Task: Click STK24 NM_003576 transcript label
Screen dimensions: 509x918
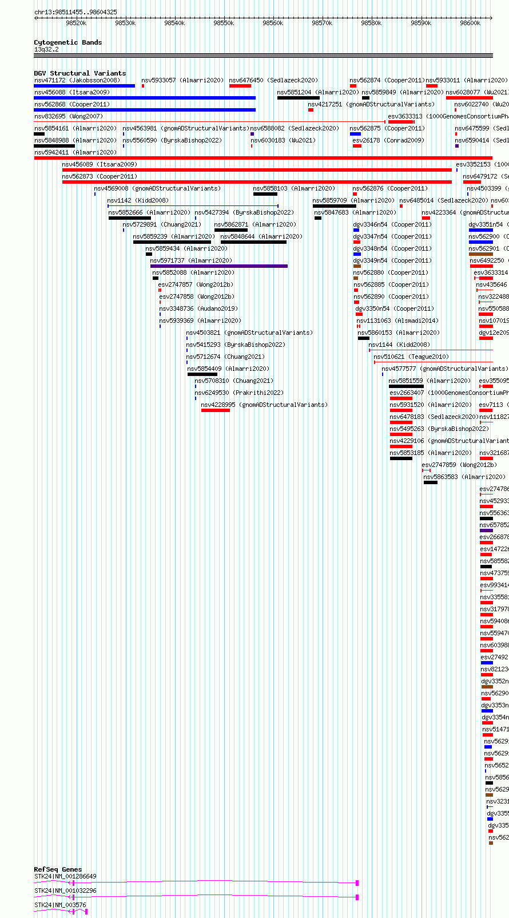Action: click(60, 905)
